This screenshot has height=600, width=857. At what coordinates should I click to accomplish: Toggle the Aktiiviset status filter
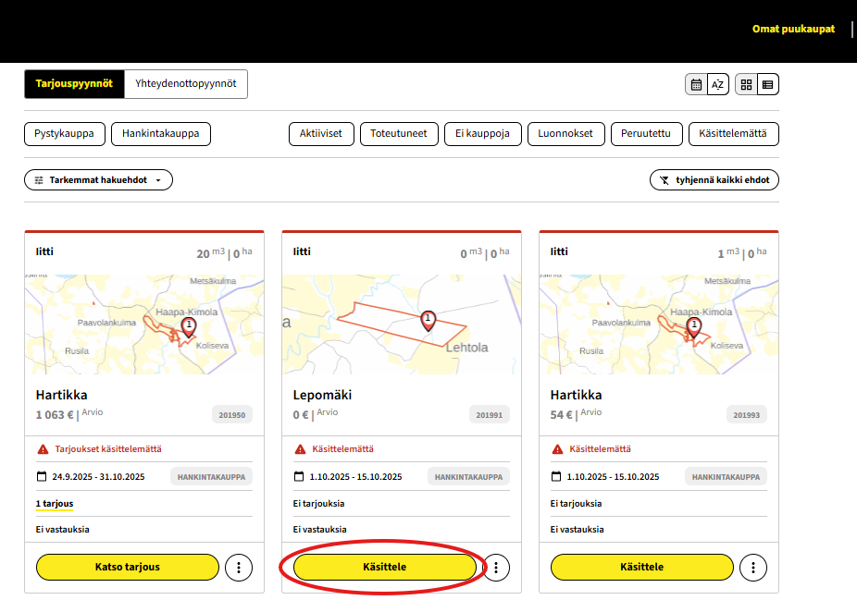320,134
